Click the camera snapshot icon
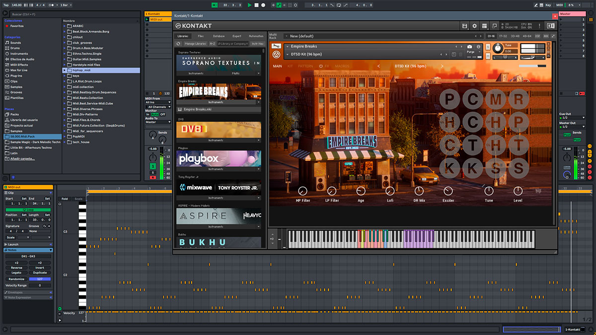 click(x=469, y=47)
